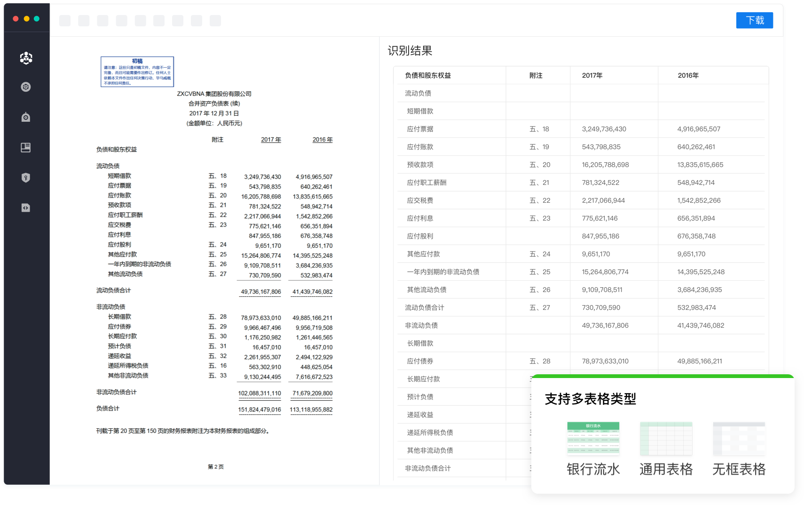Click value 16,205,788,698 in results table

pos(605,165)
